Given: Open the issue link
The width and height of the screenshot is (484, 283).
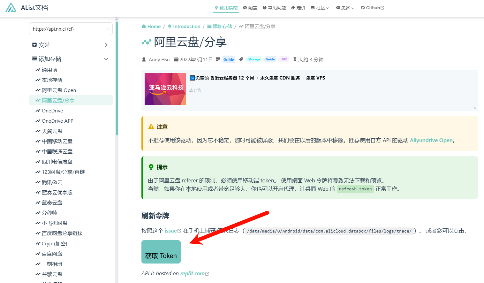Looking at the screenshot, I should pos(173,231).
